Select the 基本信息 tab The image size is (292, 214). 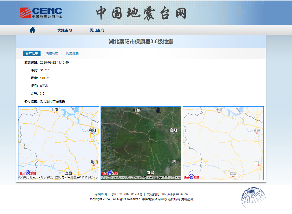(x=32, y=53)
